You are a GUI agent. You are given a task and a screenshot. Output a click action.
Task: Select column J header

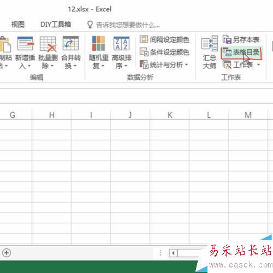click(130, 115)
